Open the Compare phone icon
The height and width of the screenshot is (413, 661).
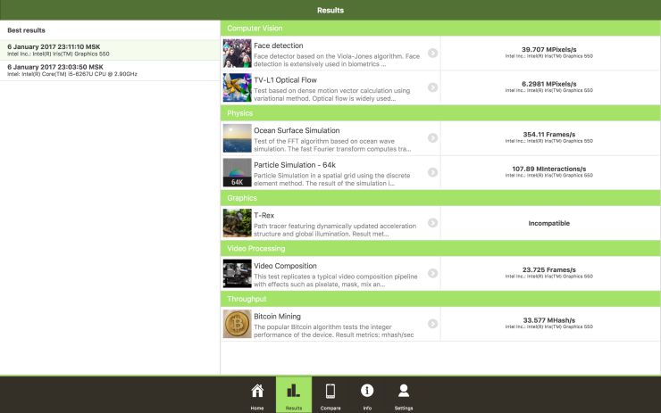(330, 391)
